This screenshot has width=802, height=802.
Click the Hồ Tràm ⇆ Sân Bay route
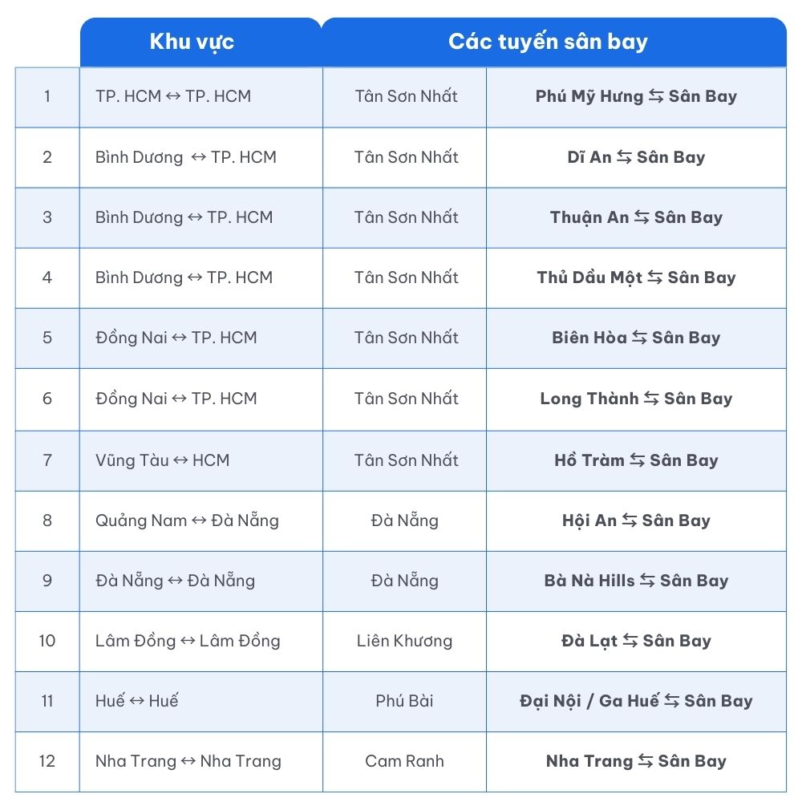[636, 460]
